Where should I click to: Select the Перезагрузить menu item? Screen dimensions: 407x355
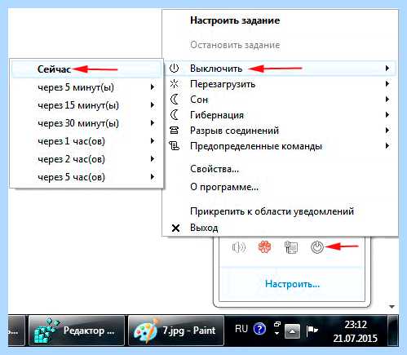[280, 84]
